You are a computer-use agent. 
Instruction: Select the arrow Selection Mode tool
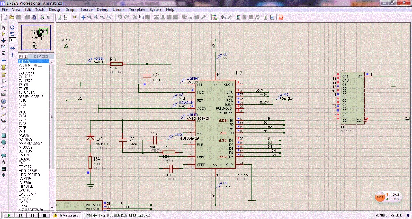(4, 27)
